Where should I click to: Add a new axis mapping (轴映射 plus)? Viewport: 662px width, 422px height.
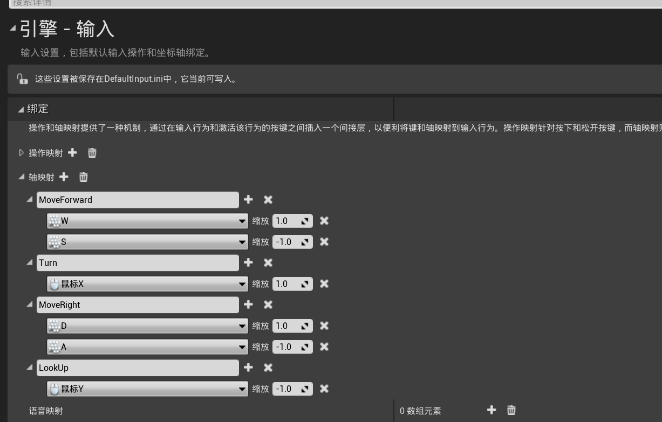pos(64,177)
